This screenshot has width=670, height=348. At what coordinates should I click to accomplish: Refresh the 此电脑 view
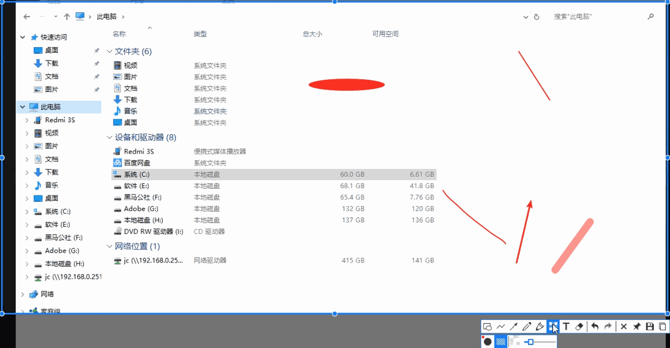(536, 17)
